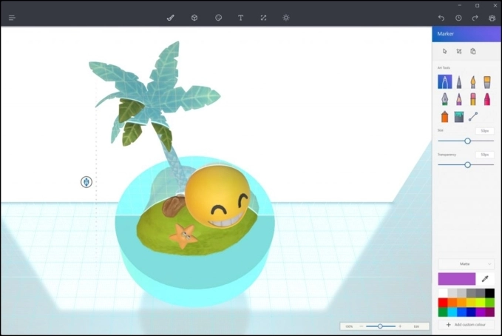Click the Undo arrow
Image resolution: width=502 pixels, height=336 pixels.
pos(441,18)
